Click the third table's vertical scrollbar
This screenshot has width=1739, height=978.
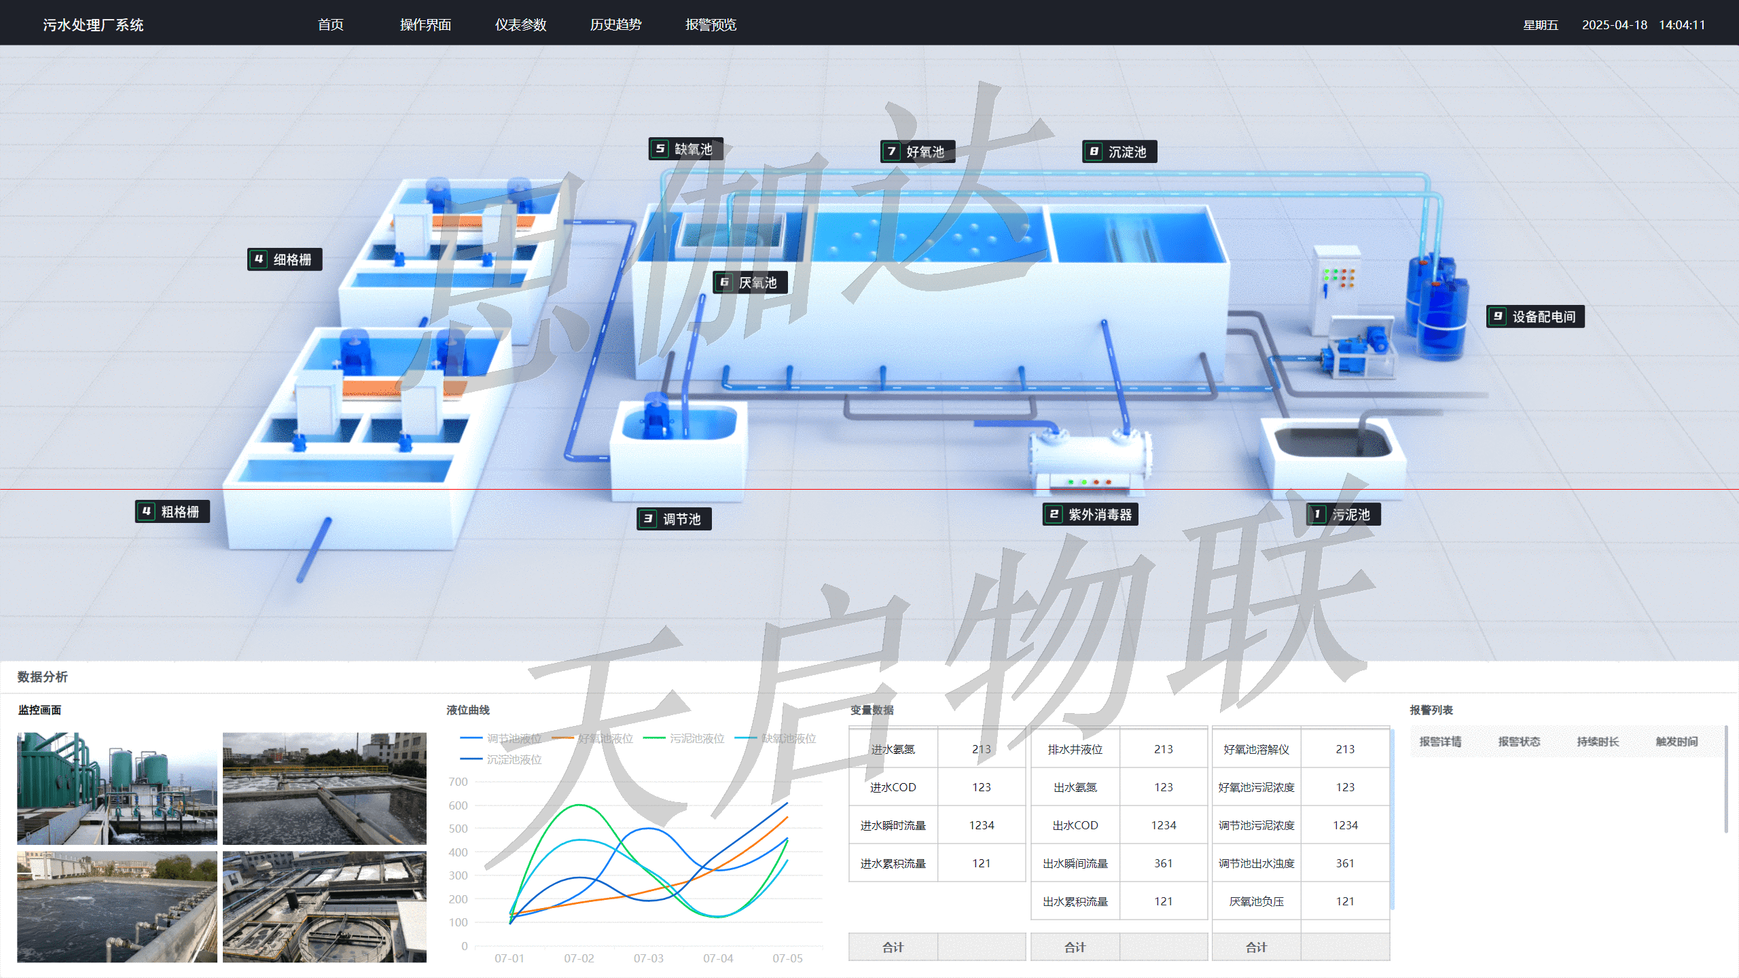tap(1392, 820)
